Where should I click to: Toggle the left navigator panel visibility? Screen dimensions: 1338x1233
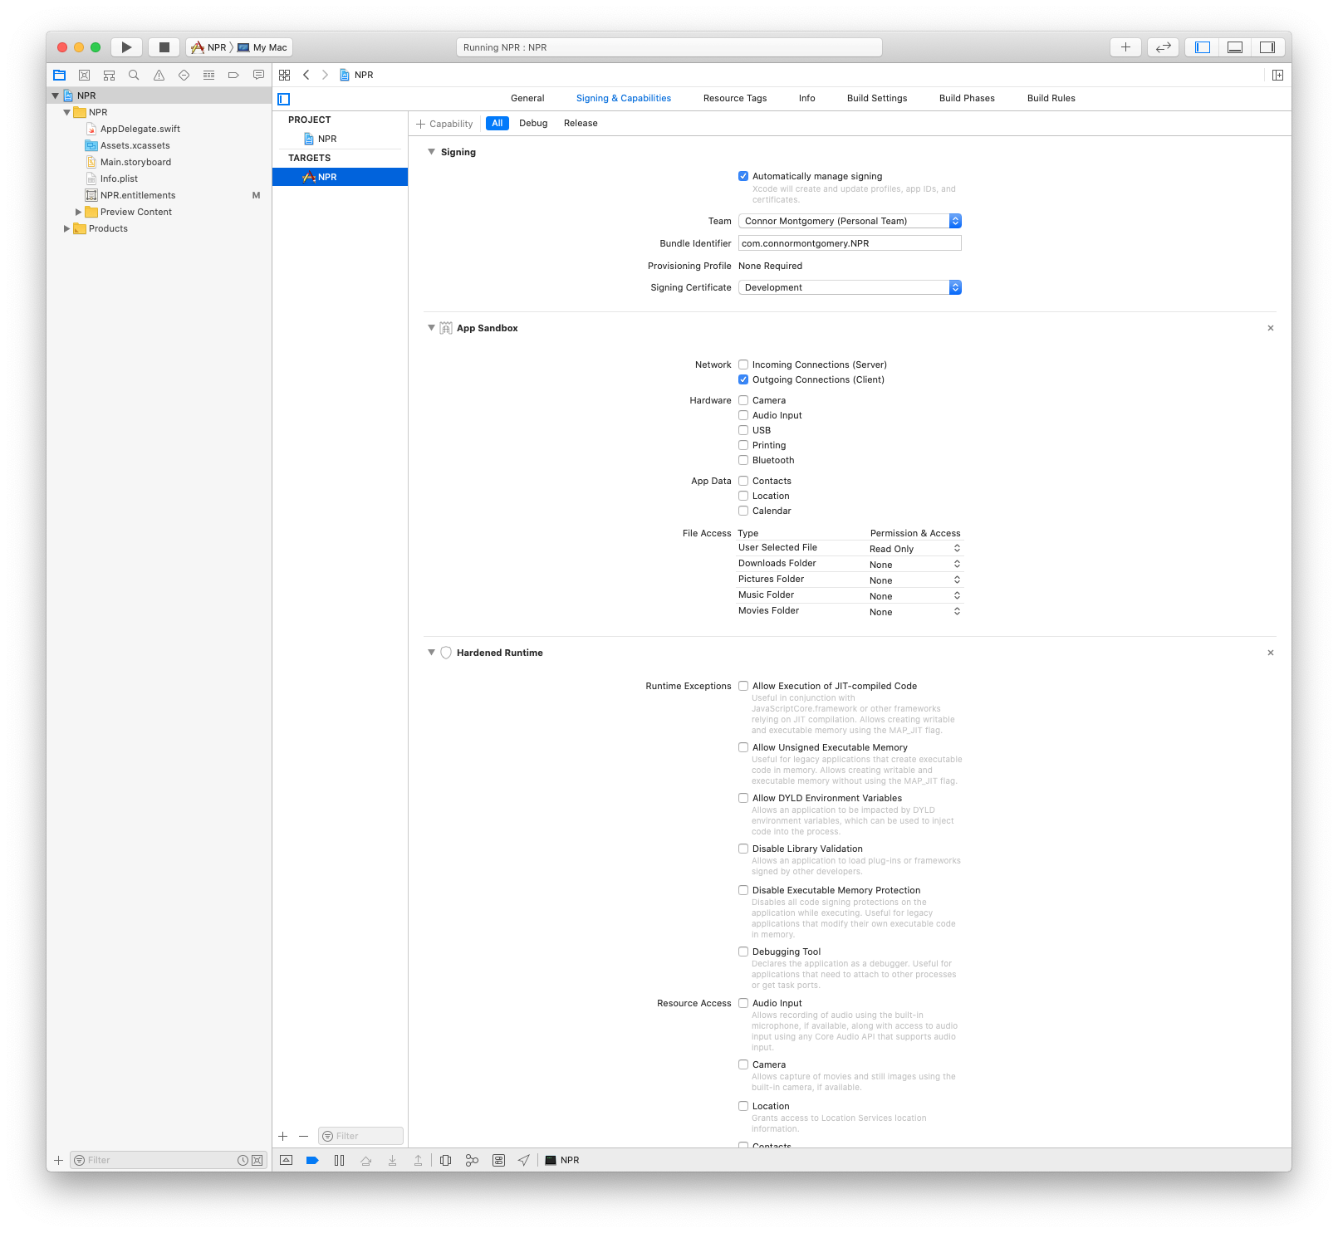tap(1202, 47)
